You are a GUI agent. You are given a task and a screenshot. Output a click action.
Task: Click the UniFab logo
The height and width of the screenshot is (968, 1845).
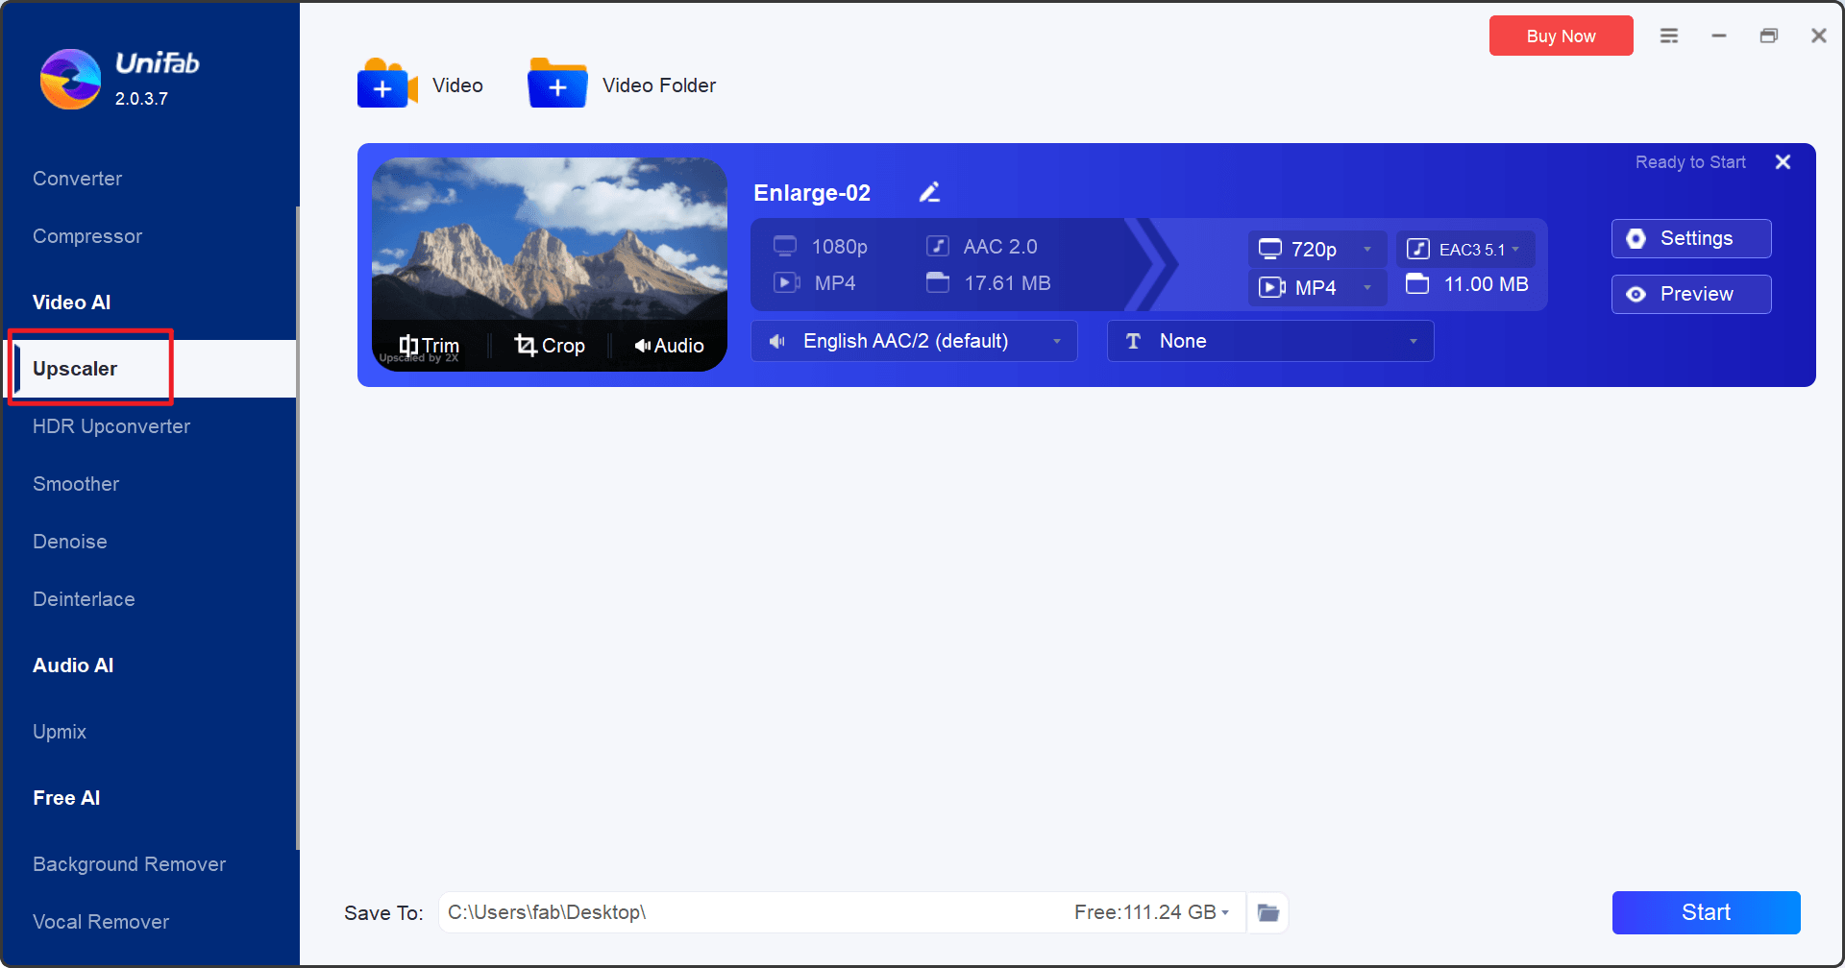coord(70,79)
